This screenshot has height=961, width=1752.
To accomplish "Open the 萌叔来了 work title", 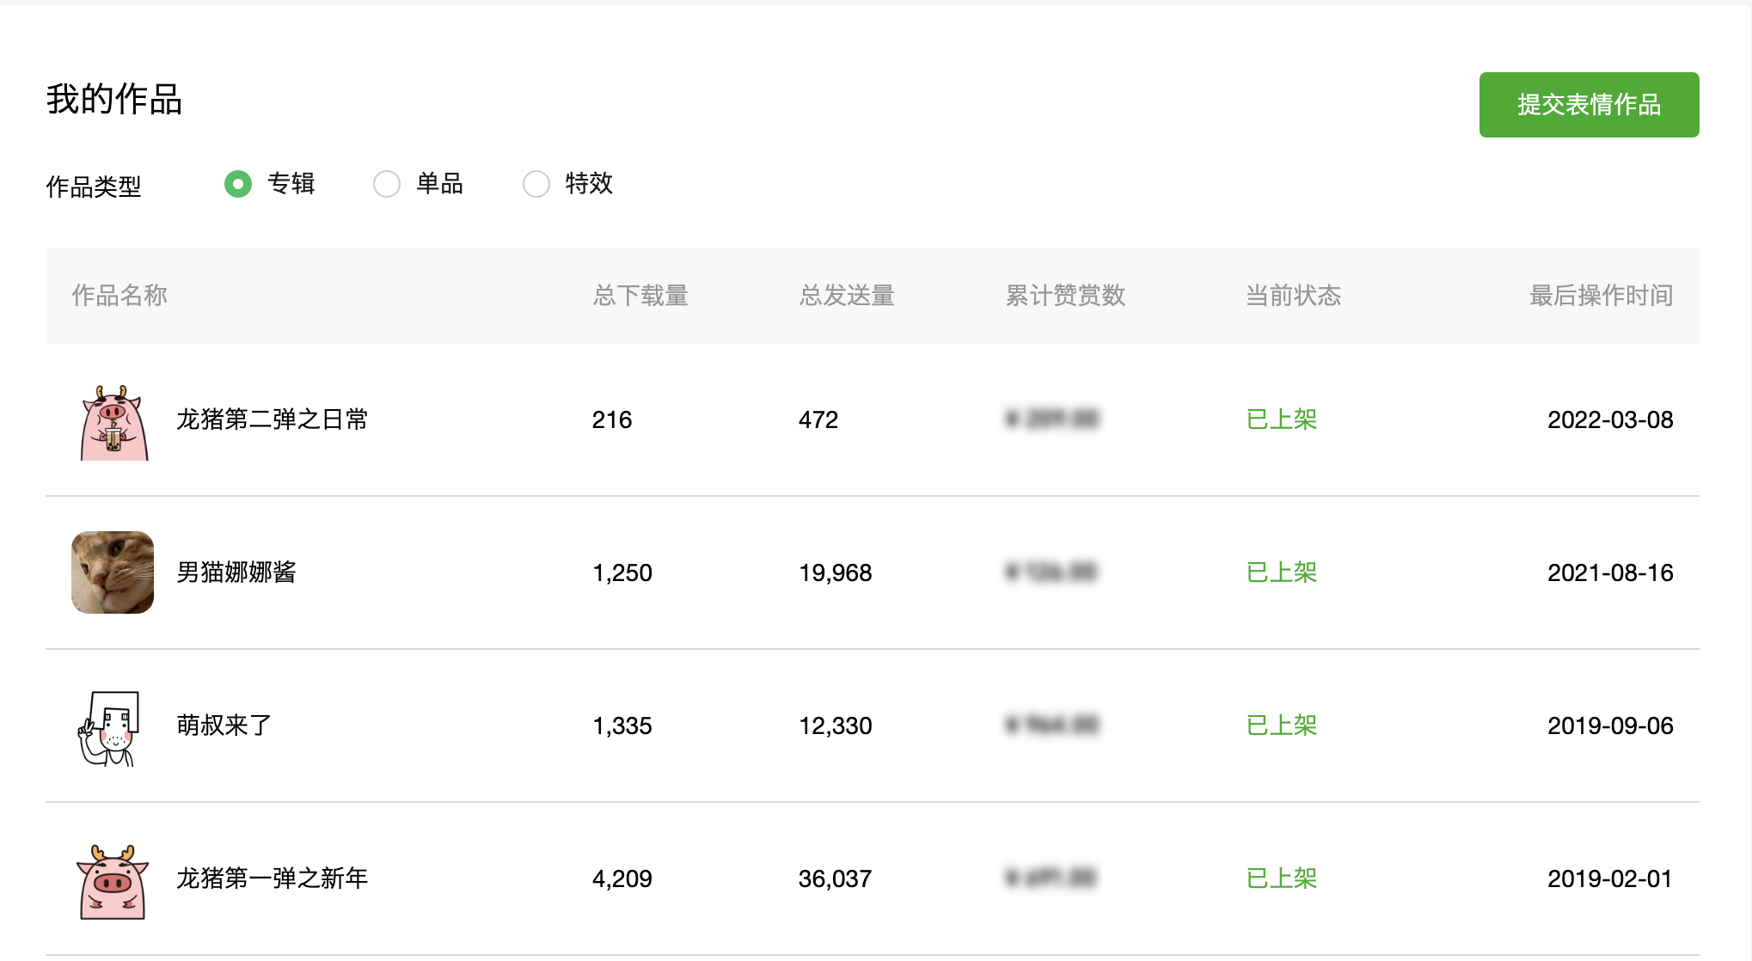I will click(x=224, y=725).
